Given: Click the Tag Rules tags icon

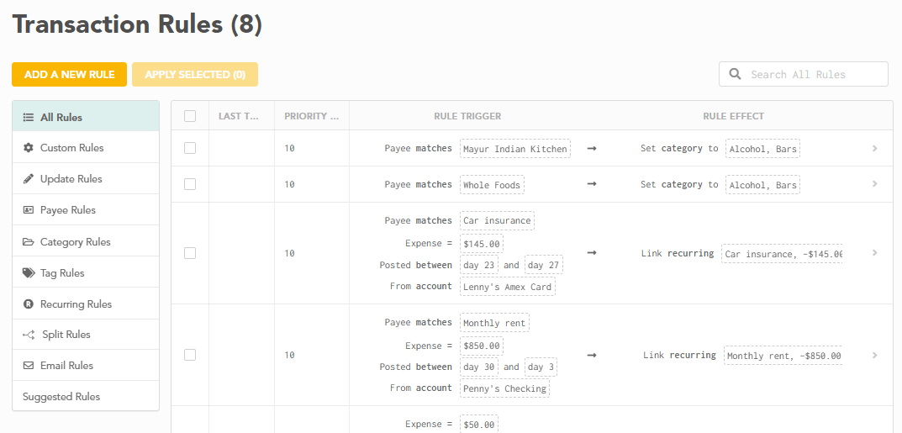Looking at the screenshot, I should (x=29, y=273).
